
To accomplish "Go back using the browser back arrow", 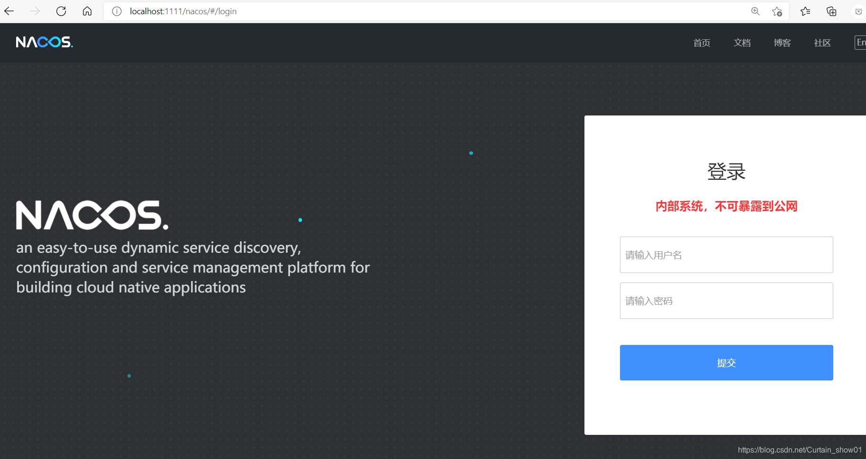I will coord(9,11).
